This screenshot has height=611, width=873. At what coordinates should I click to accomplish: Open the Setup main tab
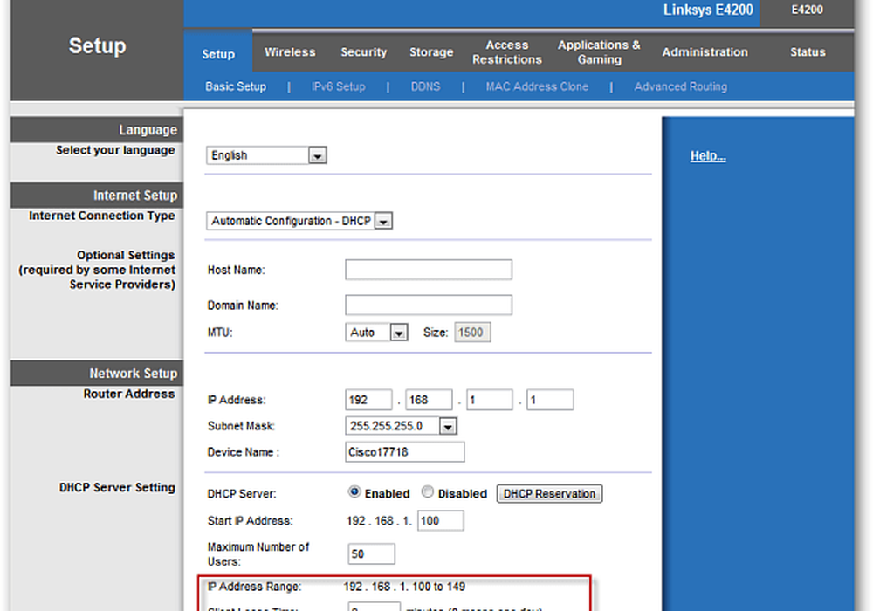point(218,54)
